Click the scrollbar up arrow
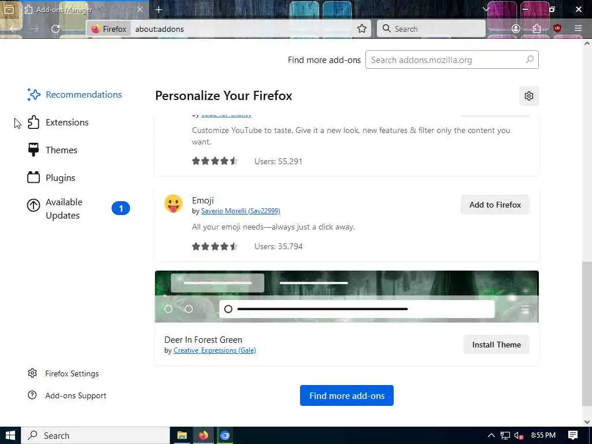This screenshot has height=444, width=592. pos(587,44)
